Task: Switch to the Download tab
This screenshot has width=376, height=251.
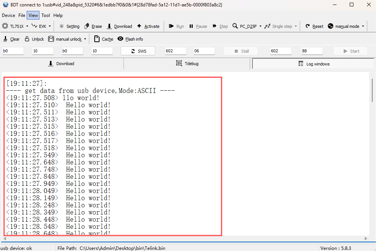Action: [x=62, y=64]
